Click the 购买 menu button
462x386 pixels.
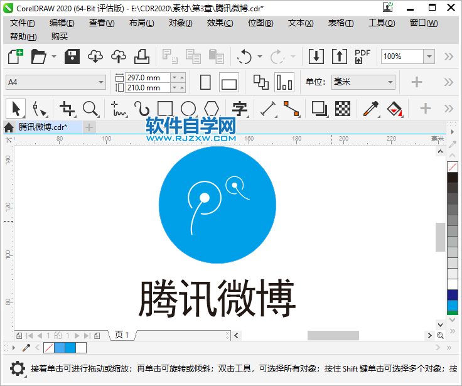pos(60,36)
